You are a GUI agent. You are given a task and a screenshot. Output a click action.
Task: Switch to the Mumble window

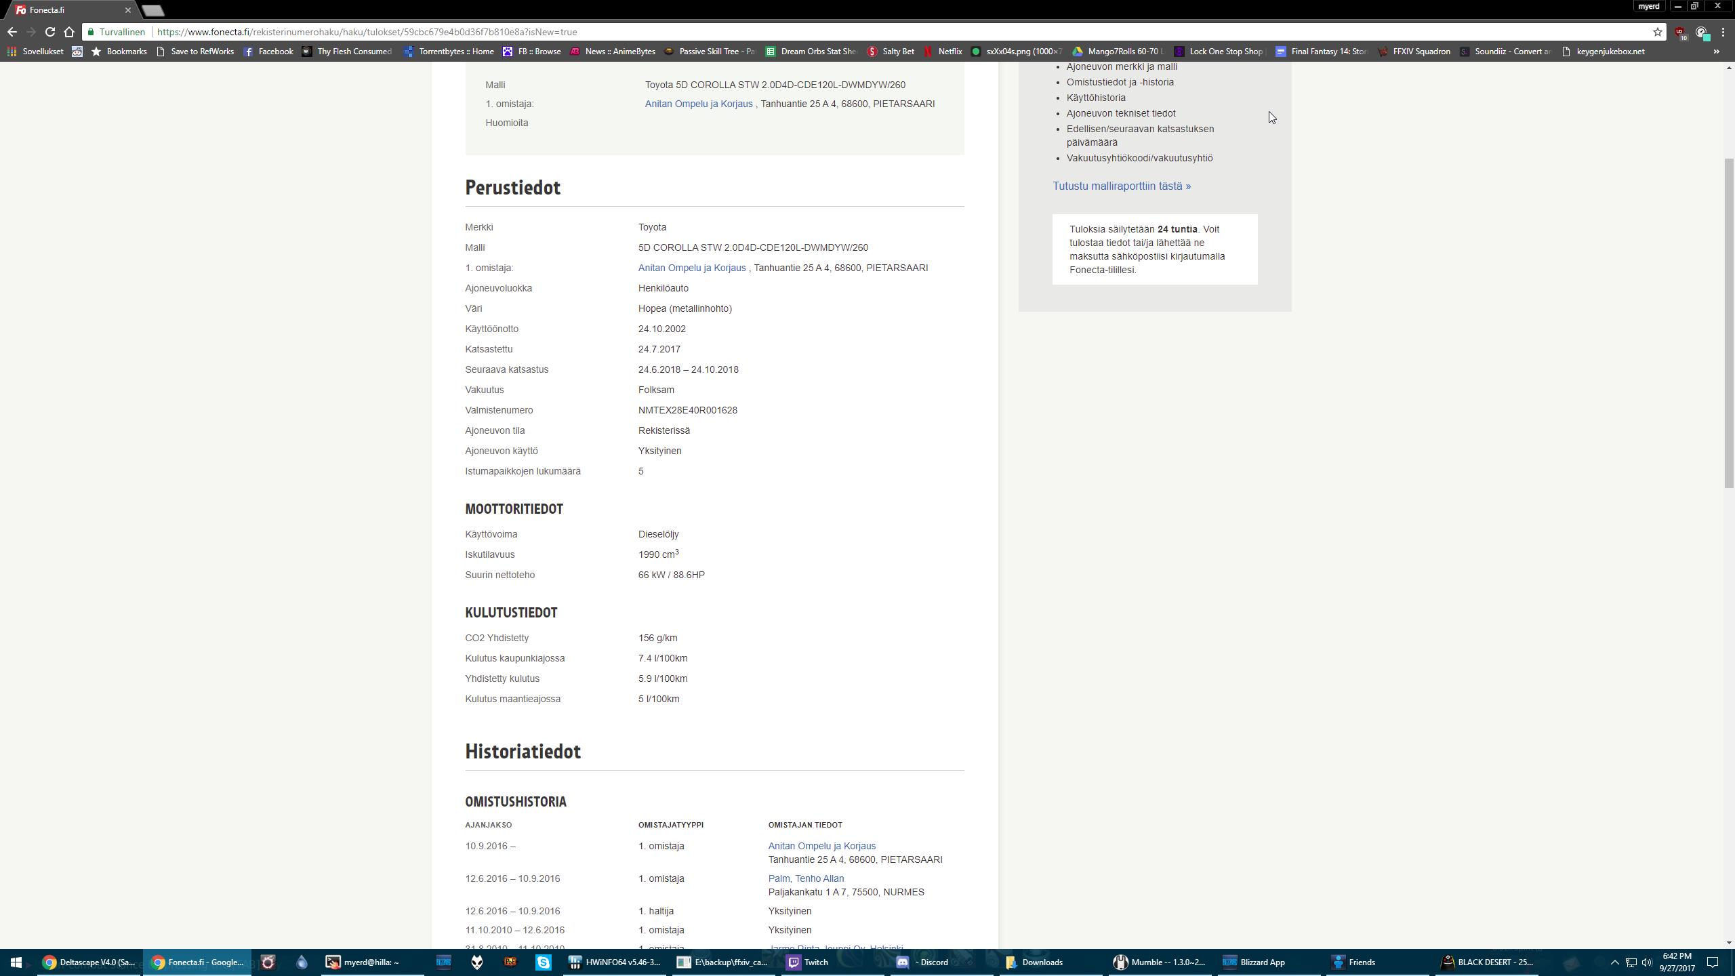(1160, 962)
